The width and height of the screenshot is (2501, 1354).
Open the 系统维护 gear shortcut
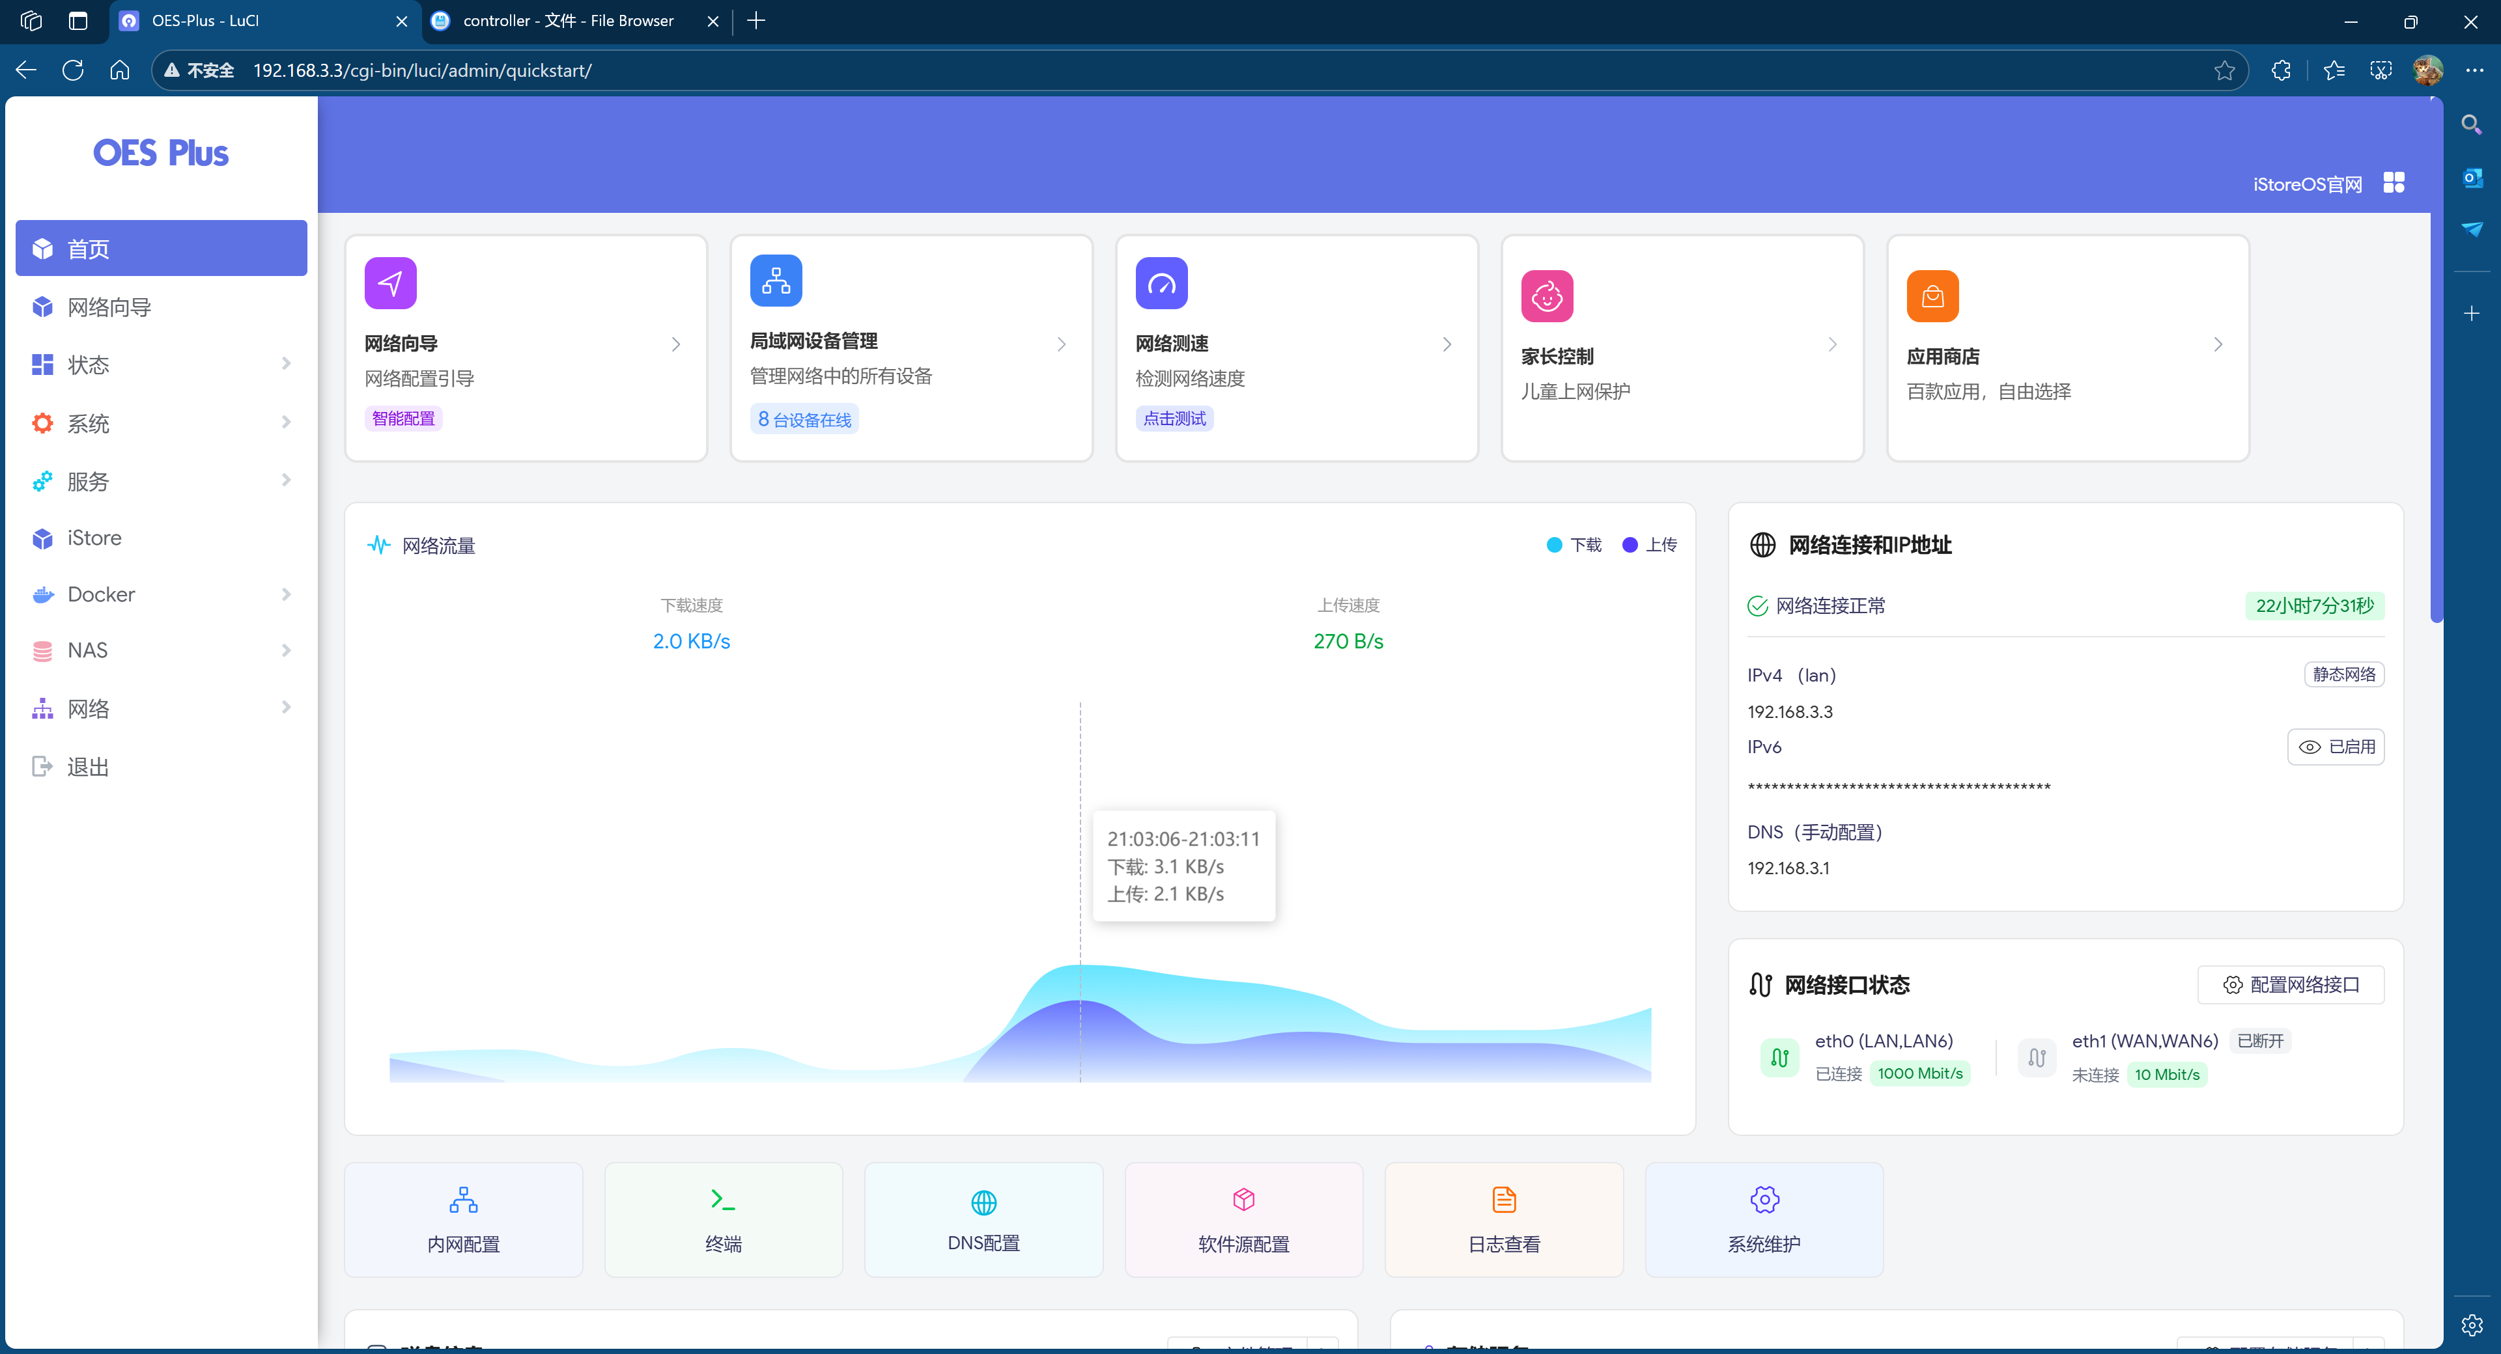[x=1764, y=1219]
